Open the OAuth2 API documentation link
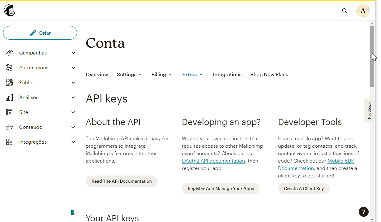The image size is (381, 222). point(213,161)
